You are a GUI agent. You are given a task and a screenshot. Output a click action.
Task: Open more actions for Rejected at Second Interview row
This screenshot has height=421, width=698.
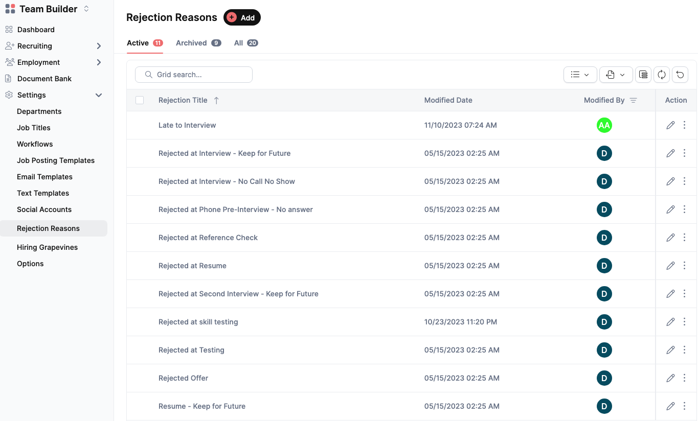684,294
